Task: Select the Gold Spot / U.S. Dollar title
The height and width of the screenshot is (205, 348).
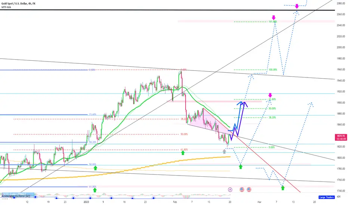Action: [18, 4]
